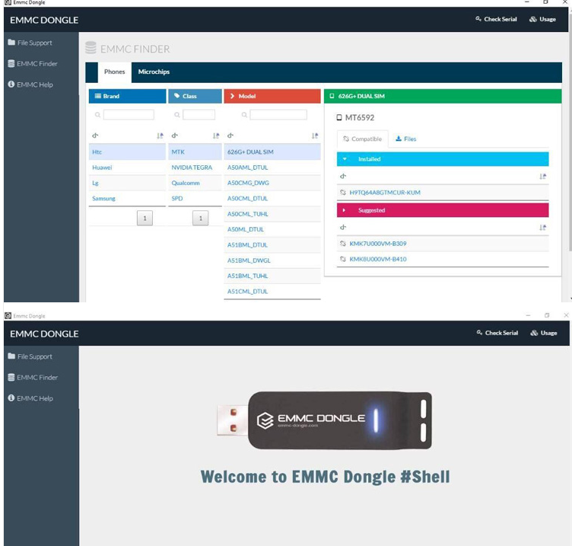This screenshot has height=546, width=572.
Task: Click the Brand search field
Action: pos(129,115)
